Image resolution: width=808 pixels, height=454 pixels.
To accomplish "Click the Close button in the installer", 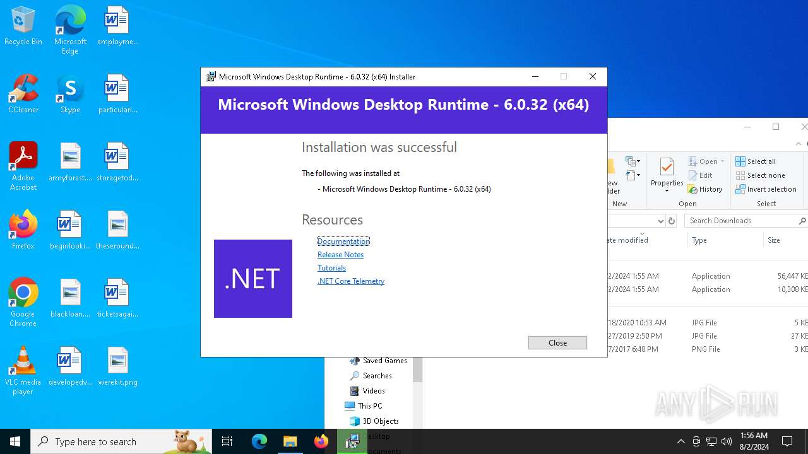I will pos(557,342).
